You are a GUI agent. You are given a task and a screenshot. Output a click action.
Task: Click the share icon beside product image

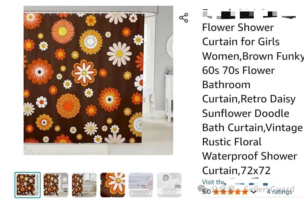(183, 18)
